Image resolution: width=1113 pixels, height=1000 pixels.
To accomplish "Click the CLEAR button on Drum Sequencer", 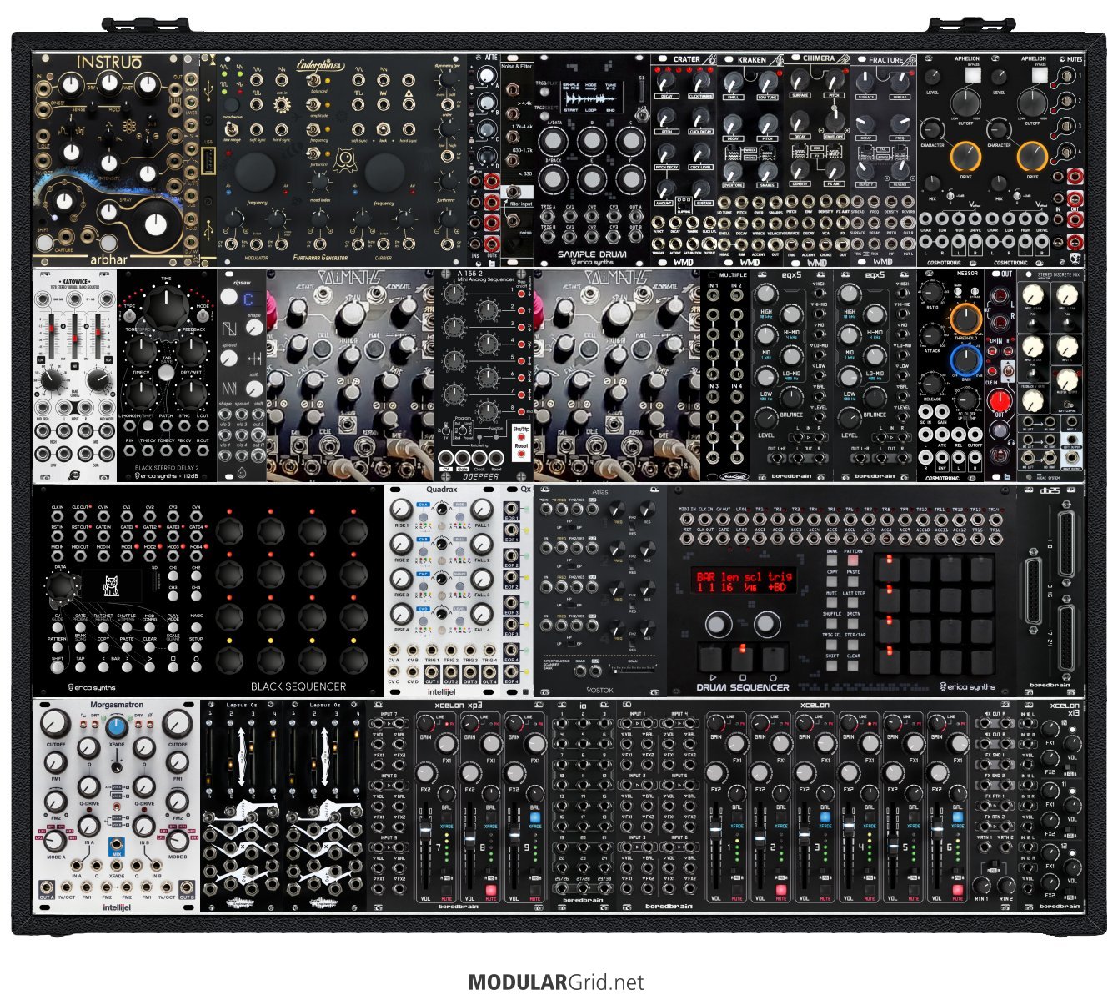I will pos(851,665).
